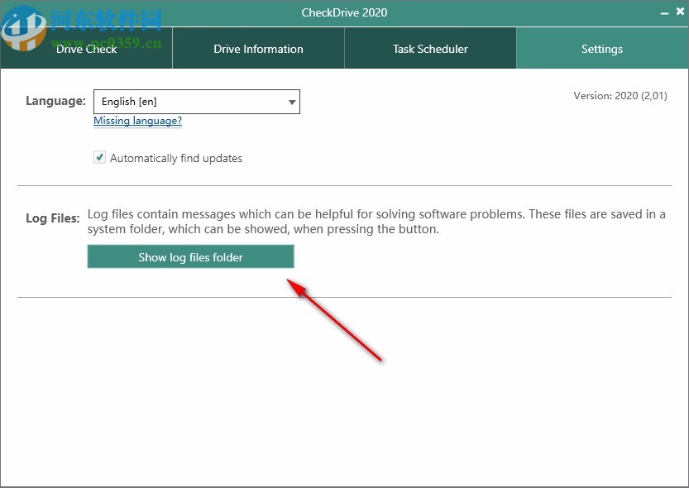
Task: Click the language dropdown arrow
Action: point(291,102)
